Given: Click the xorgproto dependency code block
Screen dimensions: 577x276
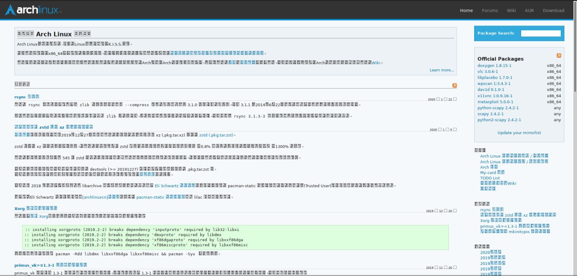Looking at the screenshot, I should pos(235,237).
